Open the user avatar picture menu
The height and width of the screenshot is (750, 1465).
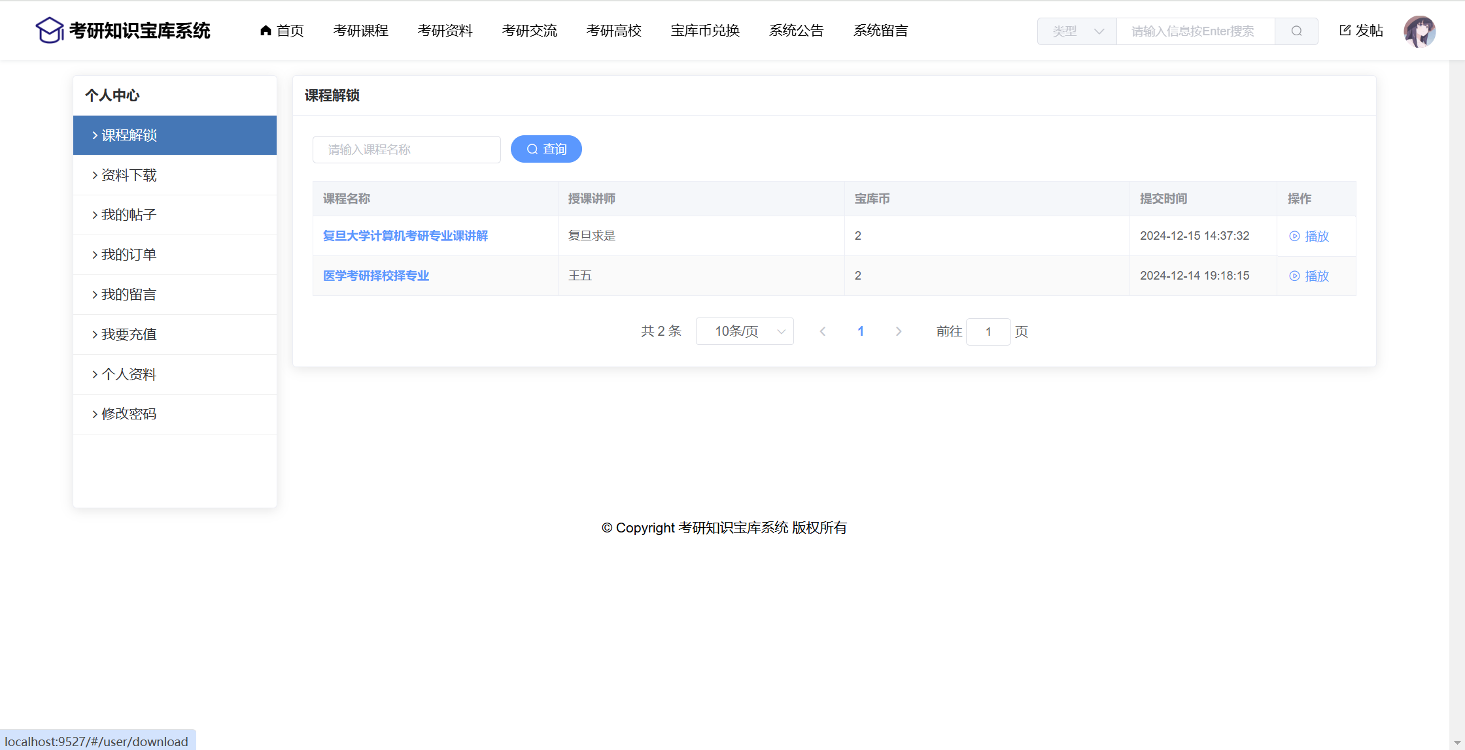tap(1419, 31)
